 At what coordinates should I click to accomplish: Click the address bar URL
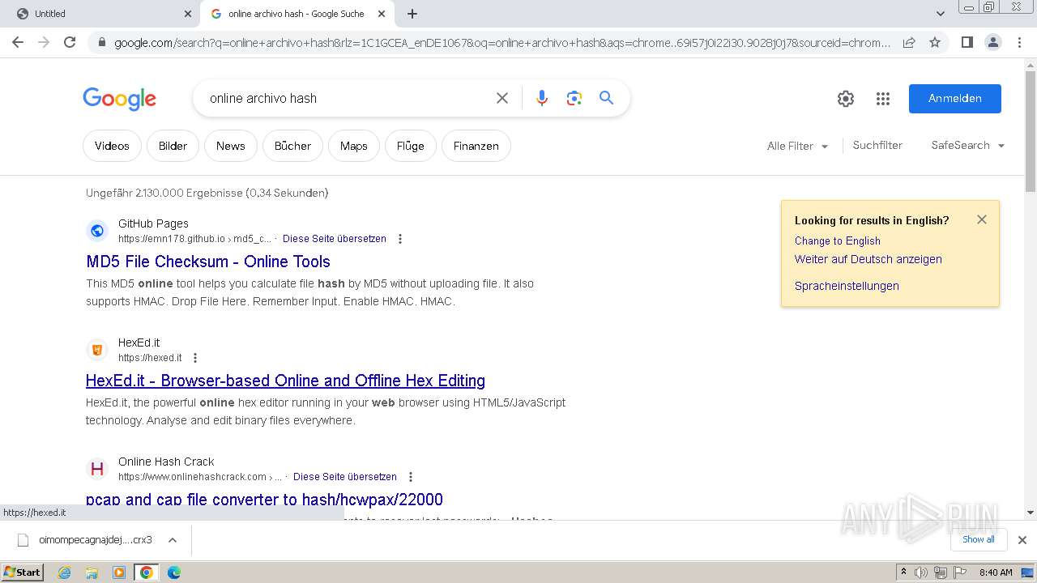pos(502,43)
